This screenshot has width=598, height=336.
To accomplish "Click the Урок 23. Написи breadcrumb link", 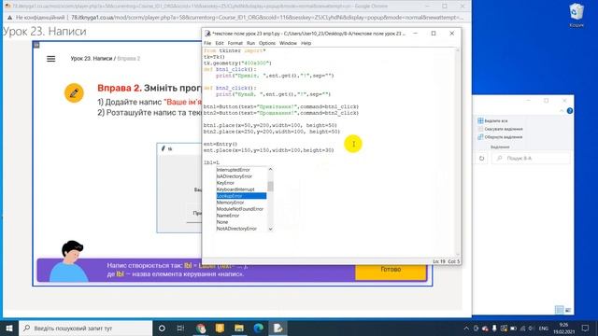I will 92,58.
